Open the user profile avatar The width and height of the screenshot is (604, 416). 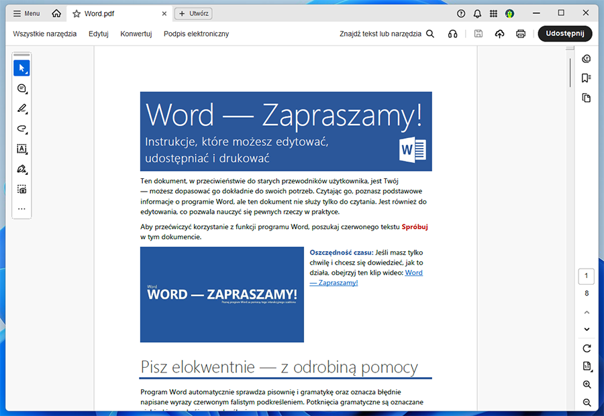(x=509, y=14)
